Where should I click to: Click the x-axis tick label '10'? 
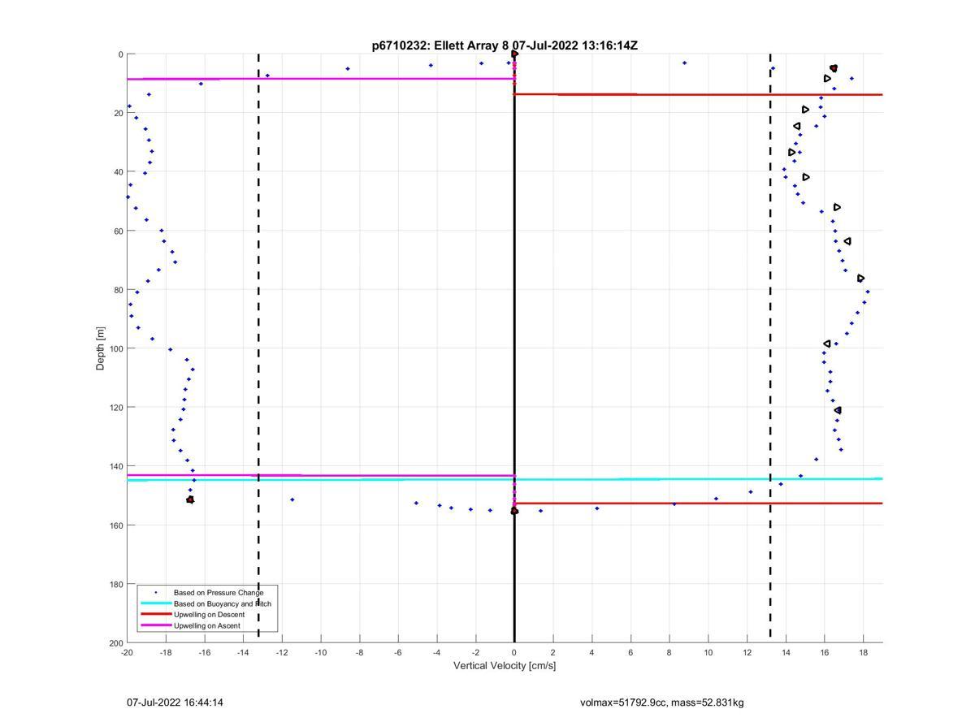point(708,653)
